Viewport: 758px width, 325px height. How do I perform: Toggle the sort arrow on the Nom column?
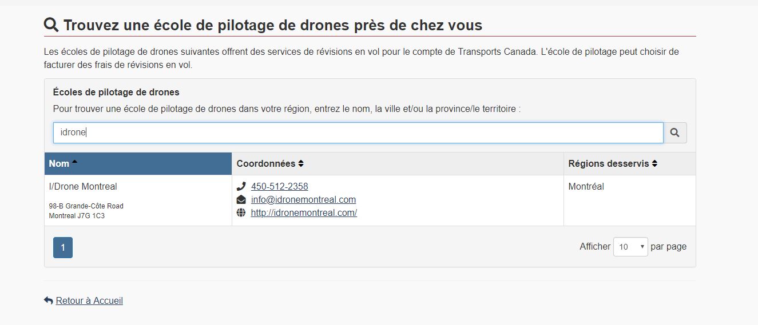[74, 162]
